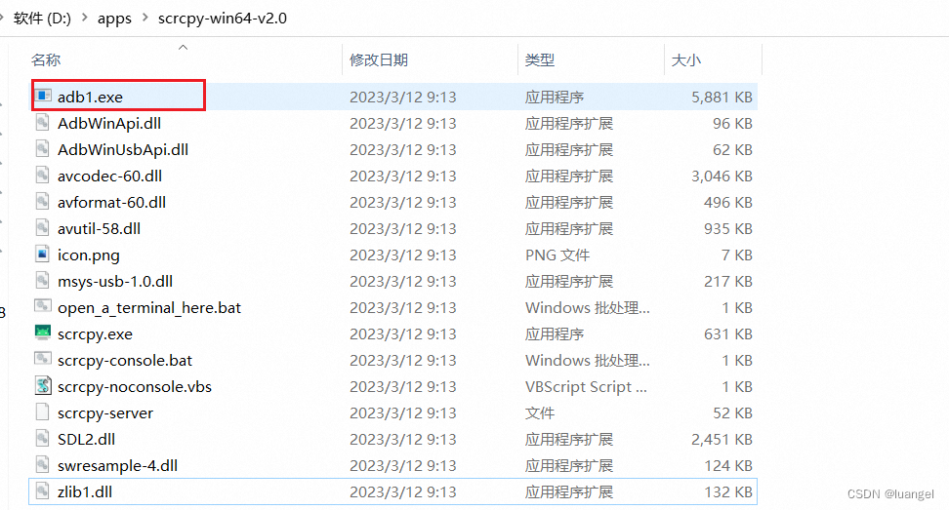Click the zlib1.dll file icon
This screenshot has height=510, width=949.
tap(42, 491)
